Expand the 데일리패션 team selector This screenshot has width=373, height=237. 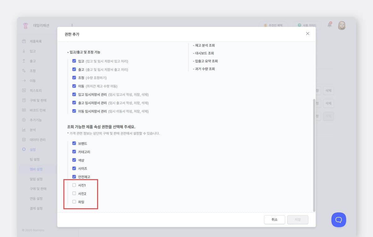click(x=72, y=25)
